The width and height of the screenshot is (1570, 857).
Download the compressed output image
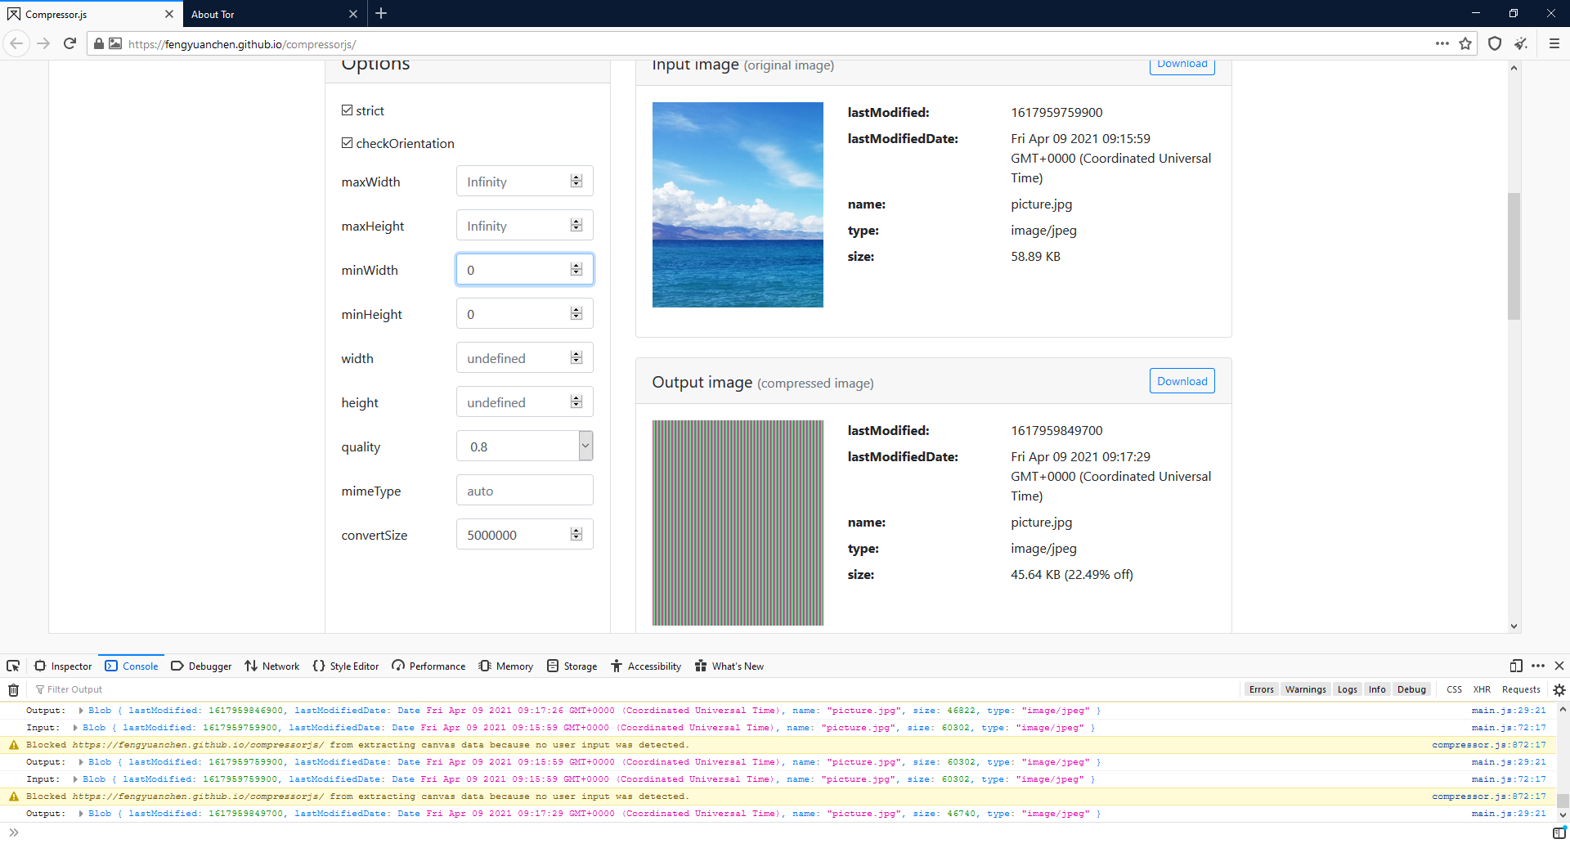coord(1182,380)
